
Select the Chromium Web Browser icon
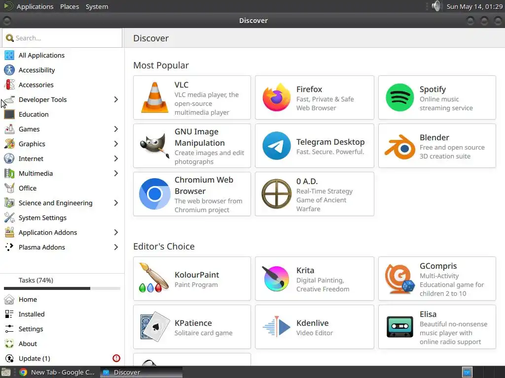coord(154,194)
